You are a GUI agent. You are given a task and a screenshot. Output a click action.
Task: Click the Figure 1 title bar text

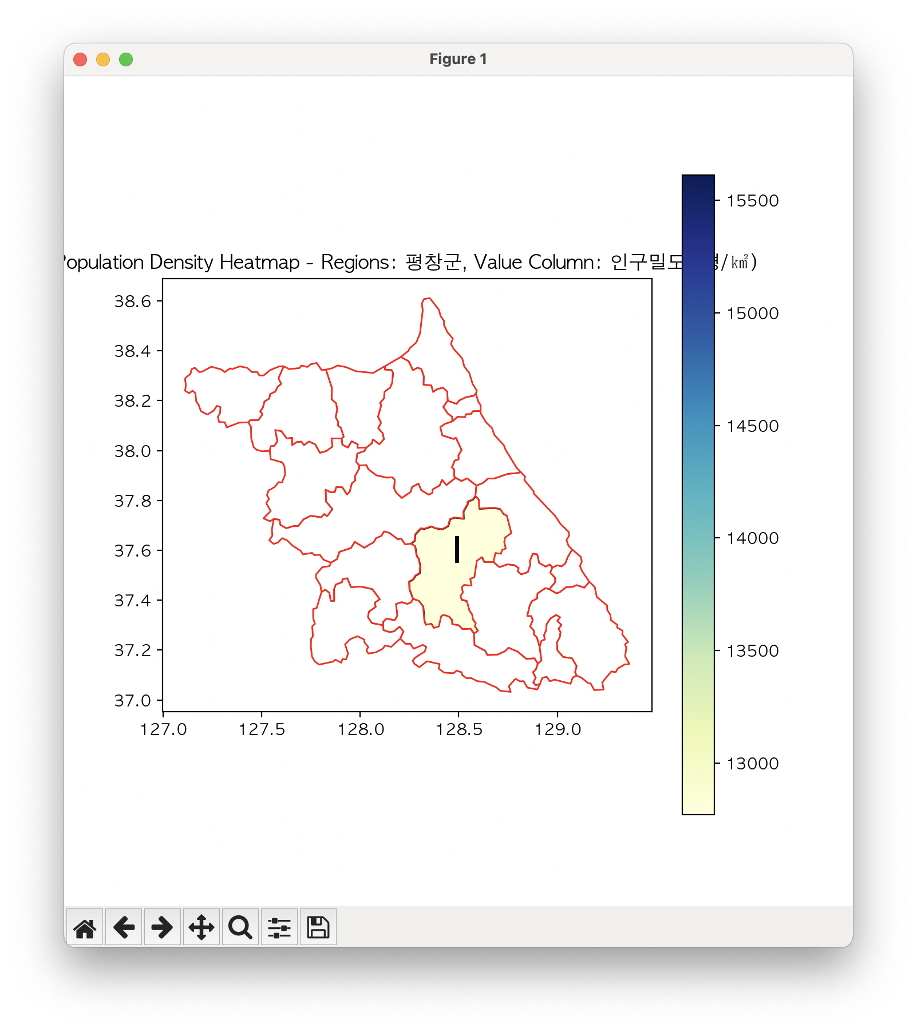coord(458,59)
